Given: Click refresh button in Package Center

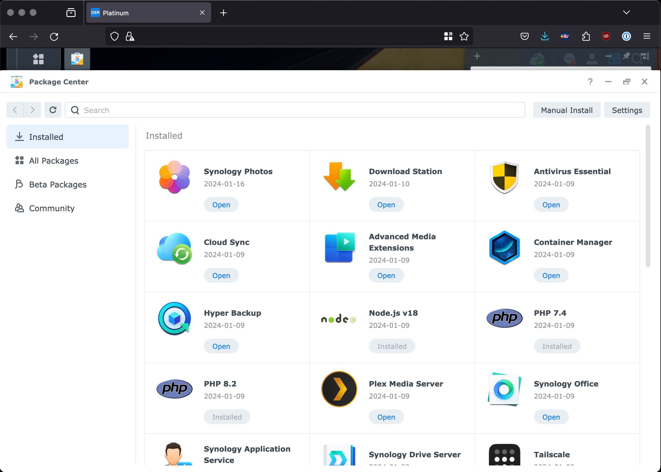Looking at the screenshot, I should click(x=53, y=110).
